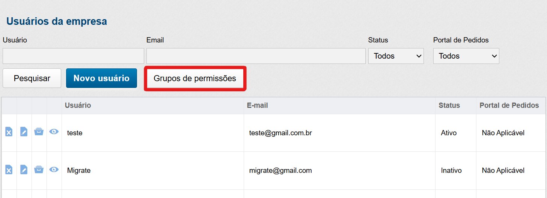
Task: Click the delete icon for user teste
Action: pyautogui.click(x=9, y=132)
